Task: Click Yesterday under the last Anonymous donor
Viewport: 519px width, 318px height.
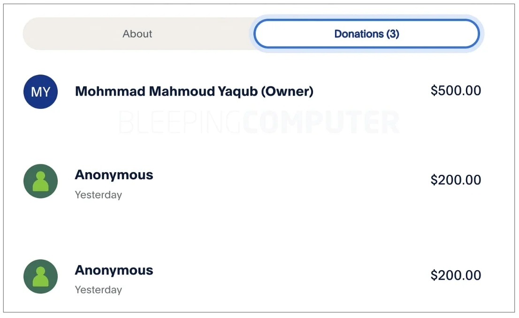Action: pyautogui.click(x=99, y=290)
